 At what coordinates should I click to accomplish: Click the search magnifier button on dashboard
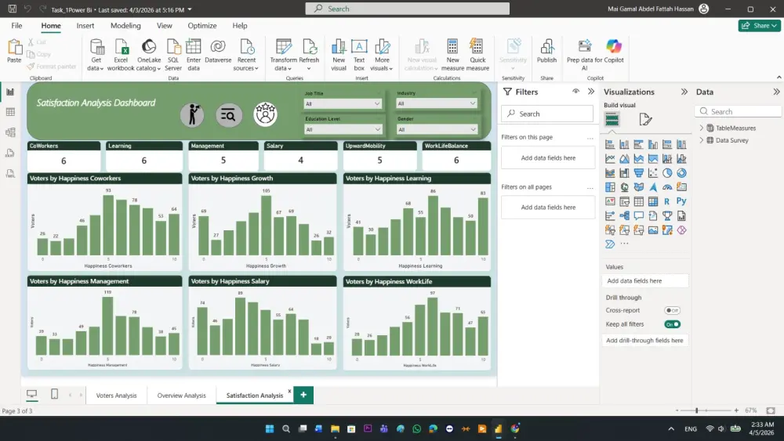coord(228,115)
